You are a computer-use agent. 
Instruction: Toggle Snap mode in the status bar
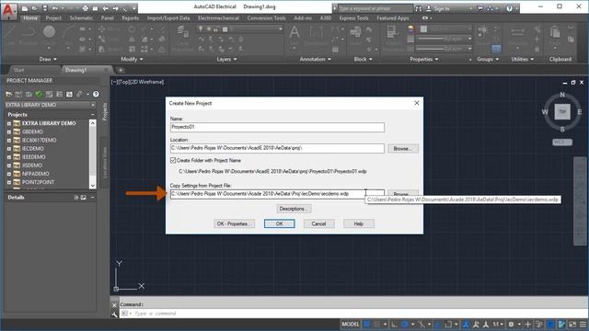click(x=376, y=325)
